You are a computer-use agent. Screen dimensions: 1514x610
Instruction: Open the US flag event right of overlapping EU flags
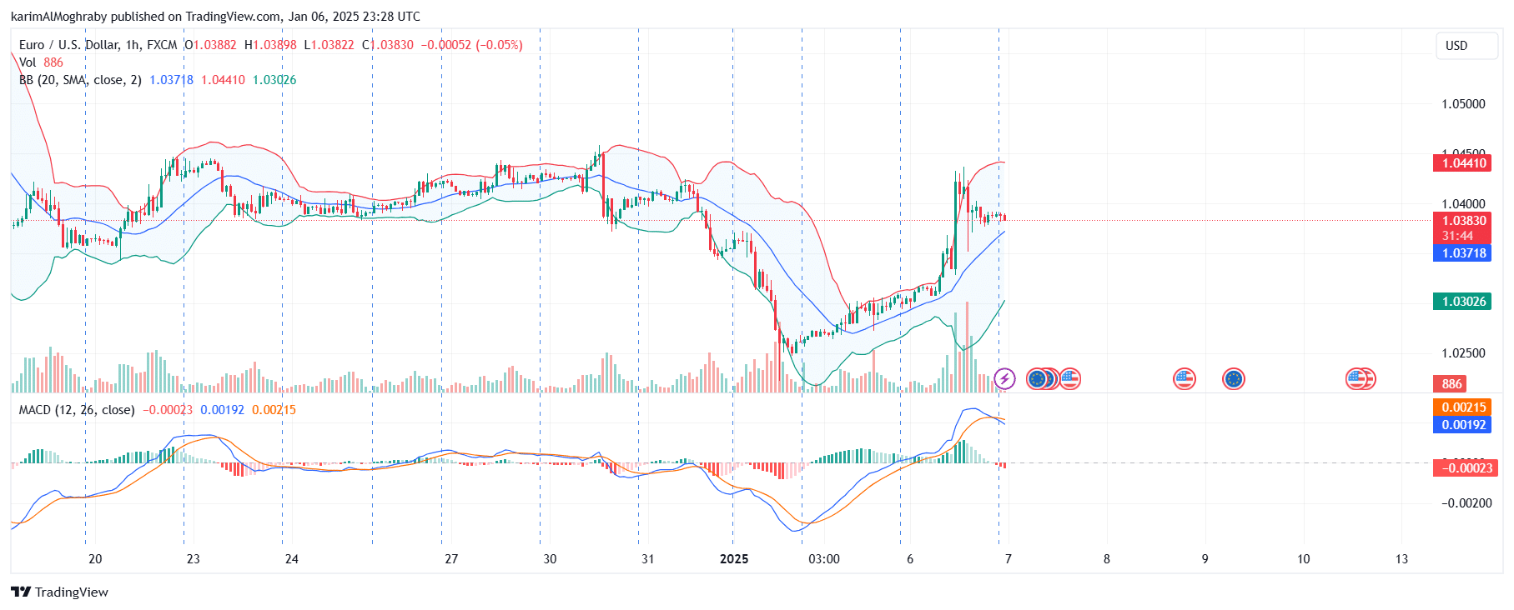click(1069, 379)
